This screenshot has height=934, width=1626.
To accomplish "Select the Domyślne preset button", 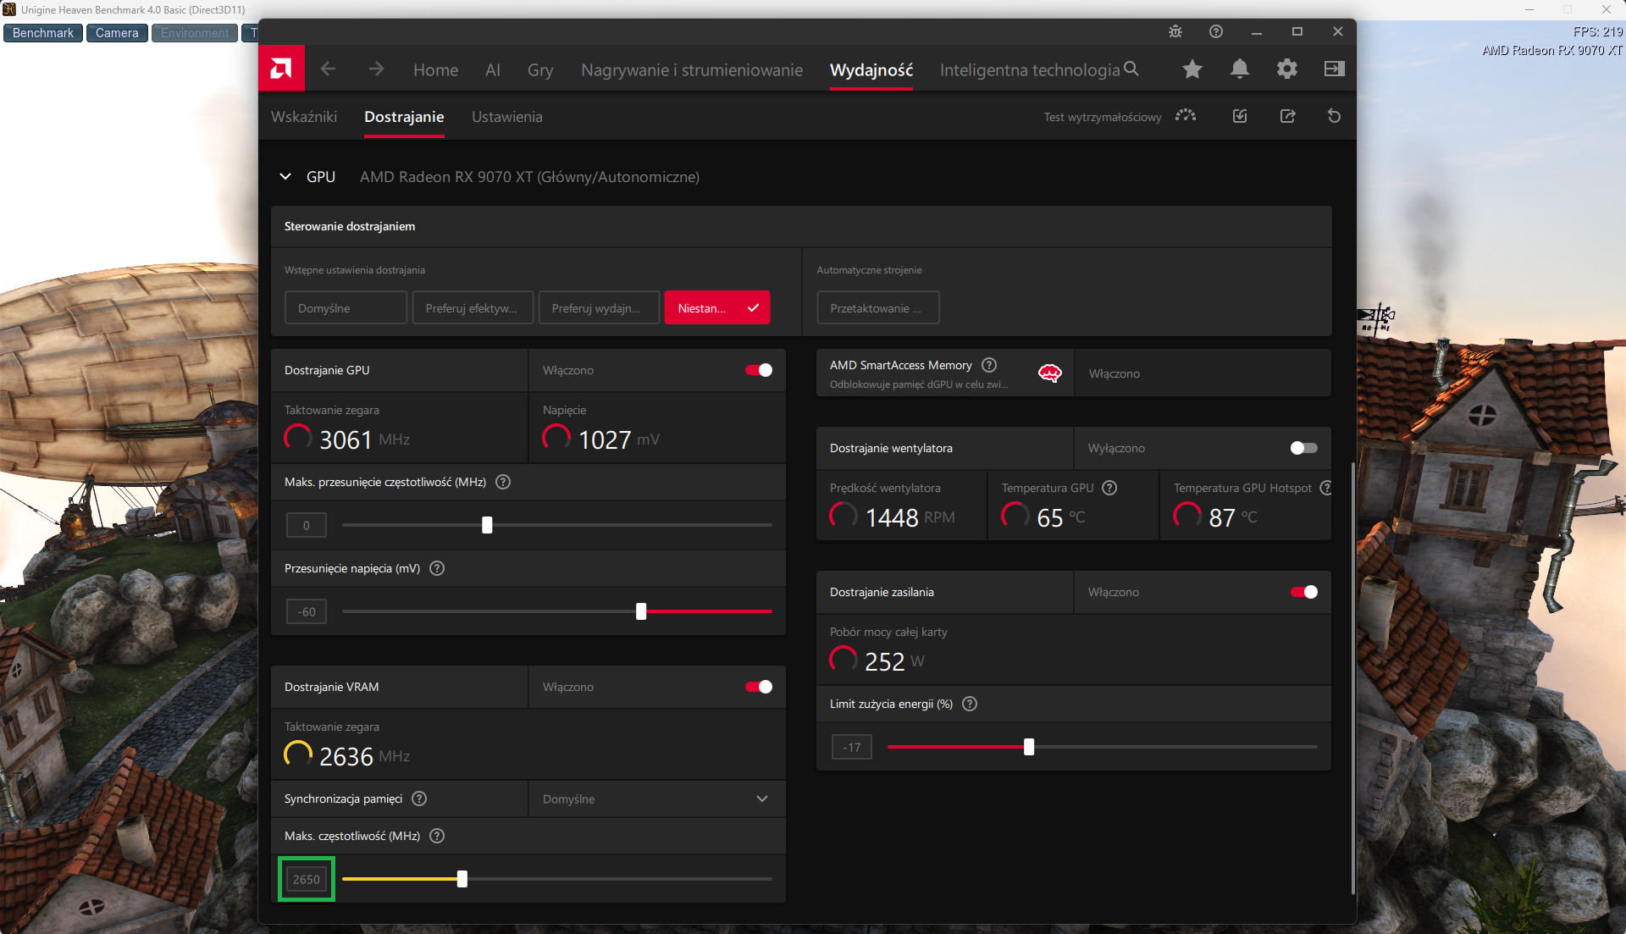I will point(346,308).
